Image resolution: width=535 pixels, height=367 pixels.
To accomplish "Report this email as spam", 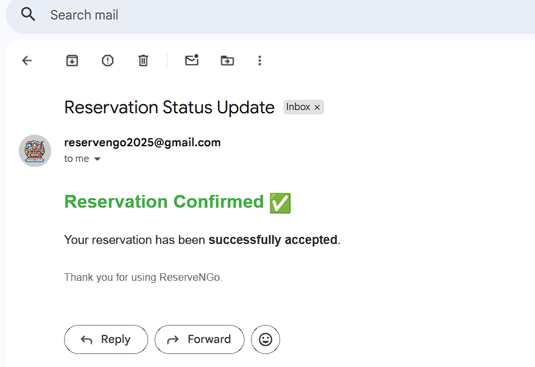I will click(x=107, y=60).
